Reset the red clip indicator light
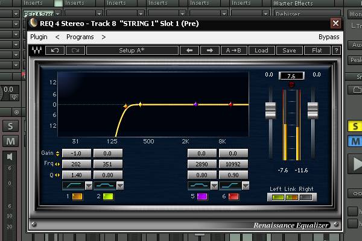Viewport: 362px width, 241px height. click(291, 84)
